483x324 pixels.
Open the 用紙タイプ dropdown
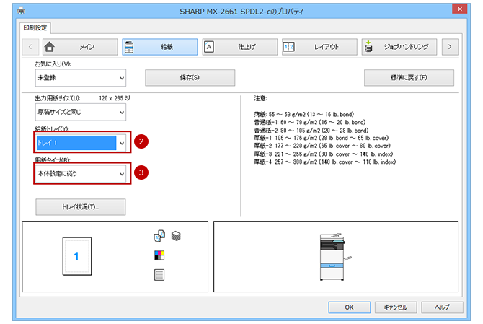pos(81,174)
